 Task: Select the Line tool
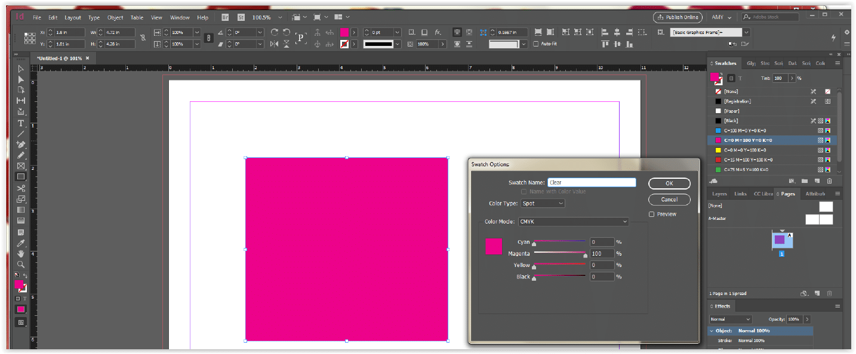[21, 134]
